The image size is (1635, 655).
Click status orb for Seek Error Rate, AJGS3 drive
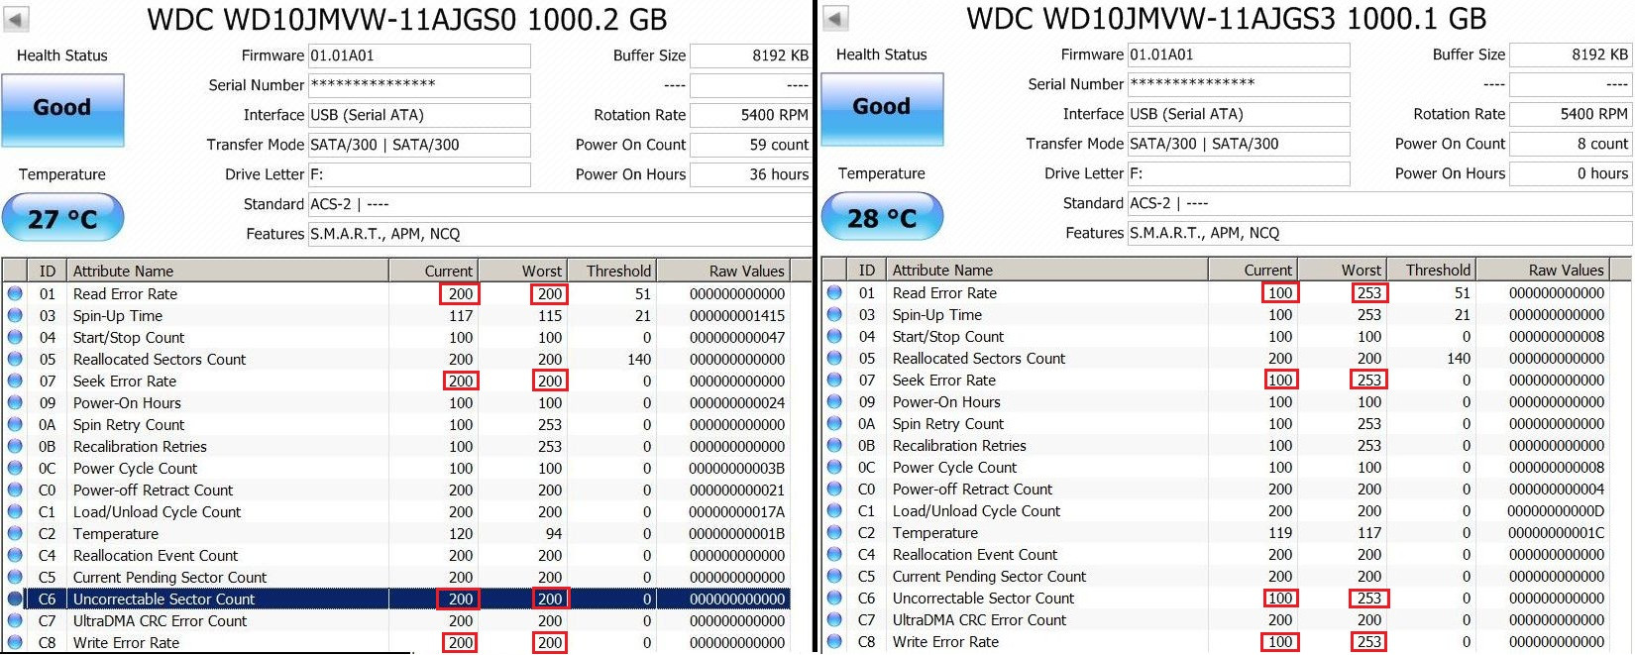[834, 380]
